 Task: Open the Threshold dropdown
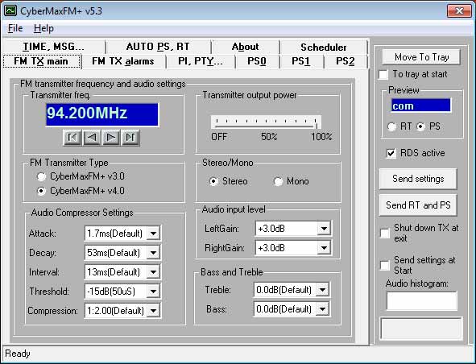pos(153,292)
